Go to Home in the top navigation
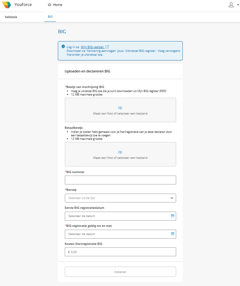240x286 pixels. point(58,5)
